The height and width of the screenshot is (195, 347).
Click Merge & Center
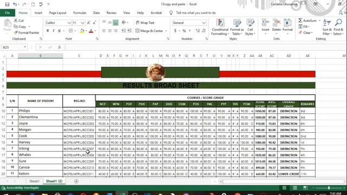coord(150,31)
